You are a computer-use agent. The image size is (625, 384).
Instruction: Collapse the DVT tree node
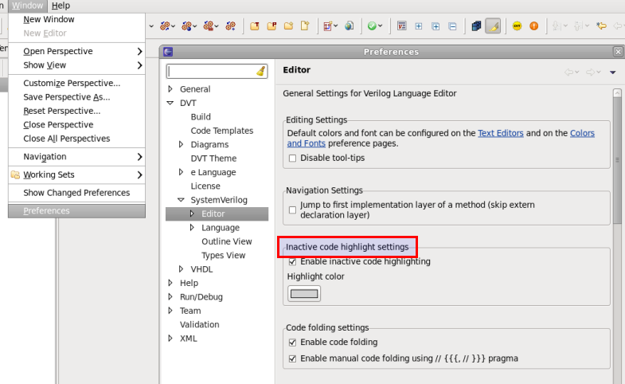point(170,104)
